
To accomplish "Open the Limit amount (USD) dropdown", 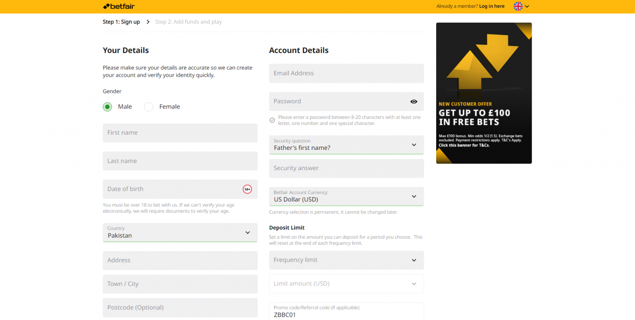I will (346, 284).
